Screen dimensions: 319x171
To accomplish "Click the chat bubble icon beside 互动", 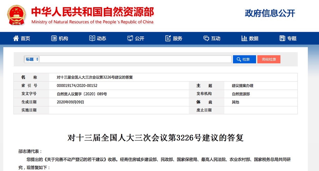I will pyautogui.click(x=206, y=38).
